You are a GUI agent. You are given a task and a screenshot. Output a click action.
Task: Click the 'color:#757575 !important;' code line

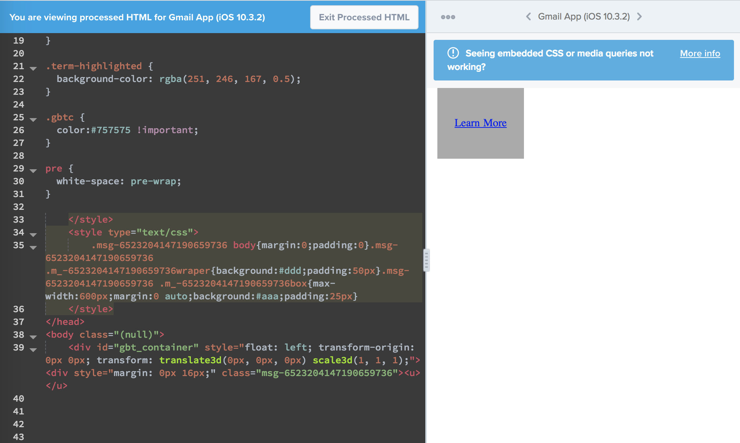click(127, 130)
